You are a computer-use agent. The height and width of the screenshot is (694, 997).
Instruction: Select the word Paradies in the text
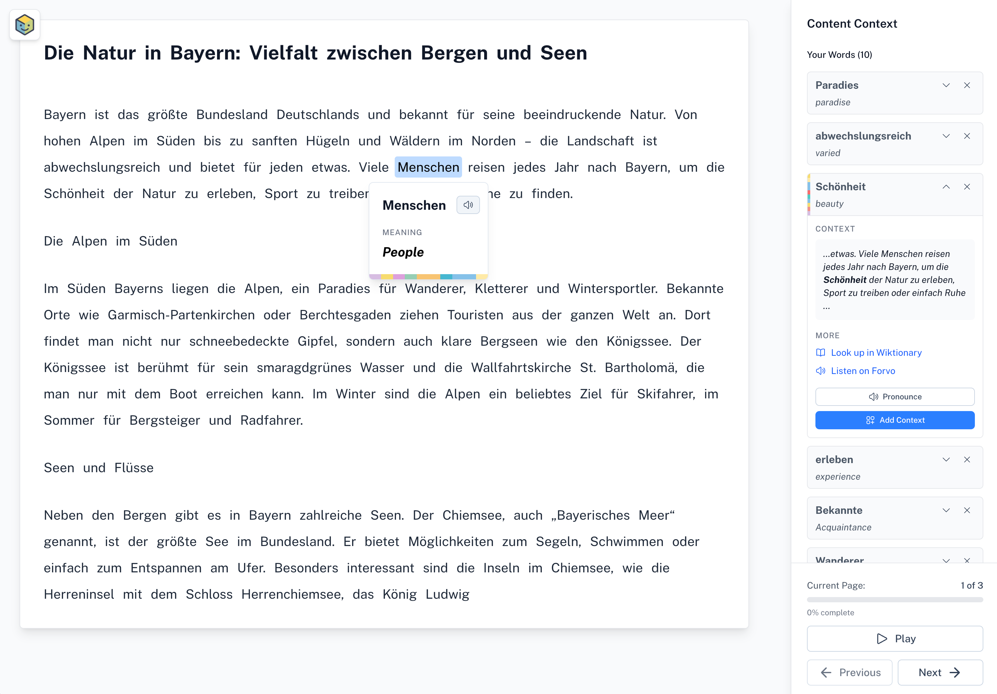pos(344,288)
